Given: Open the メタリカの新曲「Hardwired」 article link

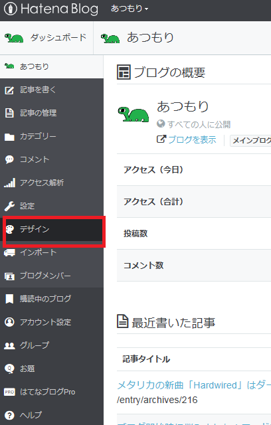Looking at the screenshot, I should coord(194,385).
